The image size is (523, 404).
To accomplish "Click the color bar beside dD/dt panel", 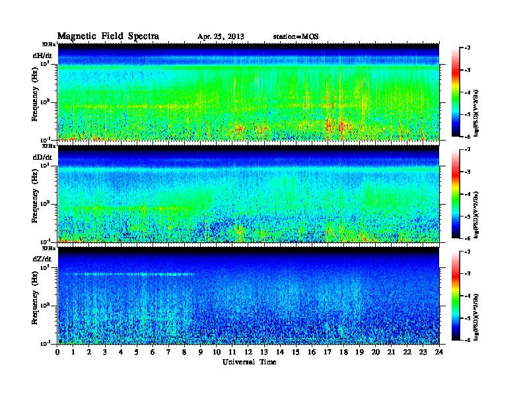I will click(x=456, y=194).
